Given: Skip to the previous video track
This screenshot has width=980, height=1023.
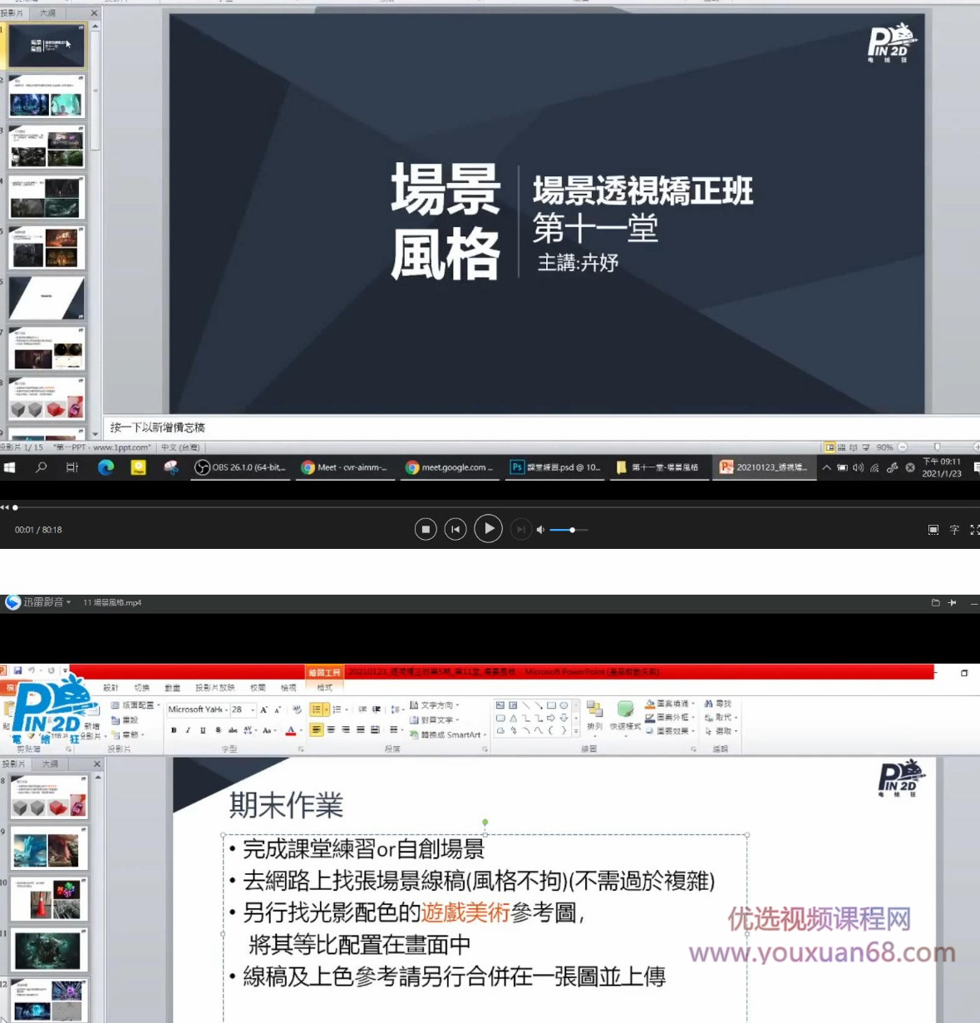Looking at the screenshot, I should click(456, 529).
